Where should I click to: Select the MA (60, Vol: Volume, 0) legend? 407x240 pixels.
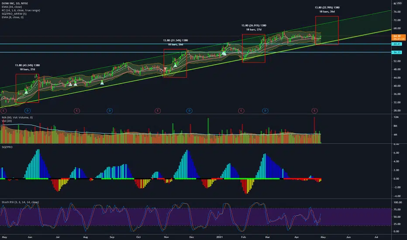coord(17,117)
